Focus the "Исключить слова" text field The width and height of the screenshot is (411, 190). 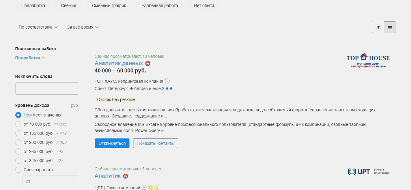[47, 88]
